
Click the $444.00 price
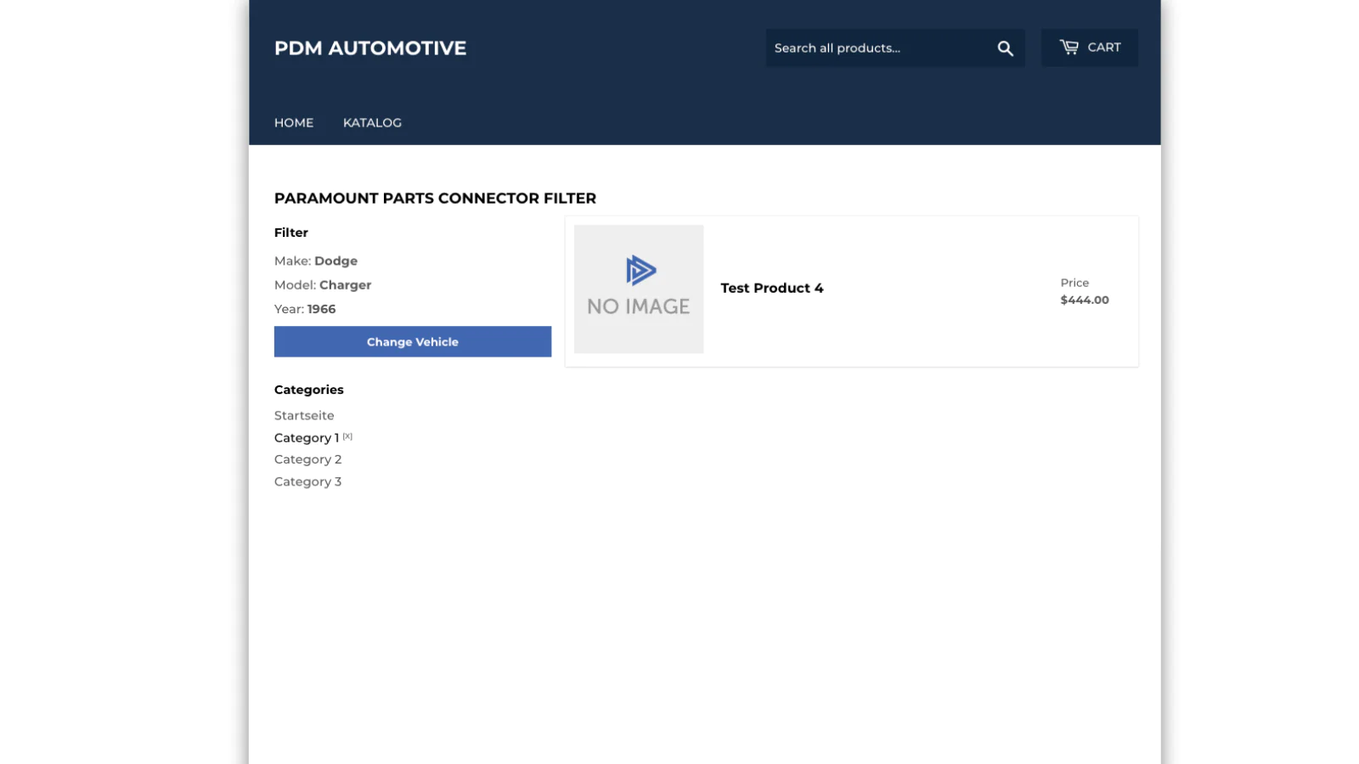tap(1084, 300)
